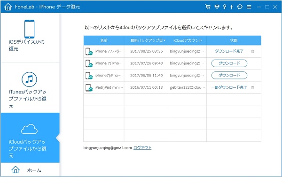Click date 2016/07/11 00:13
282x177 pixels.
(146, 87)
